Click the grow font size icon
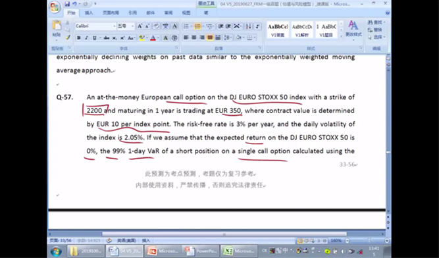This screenshot has height=258, width=439. (140, 26)
